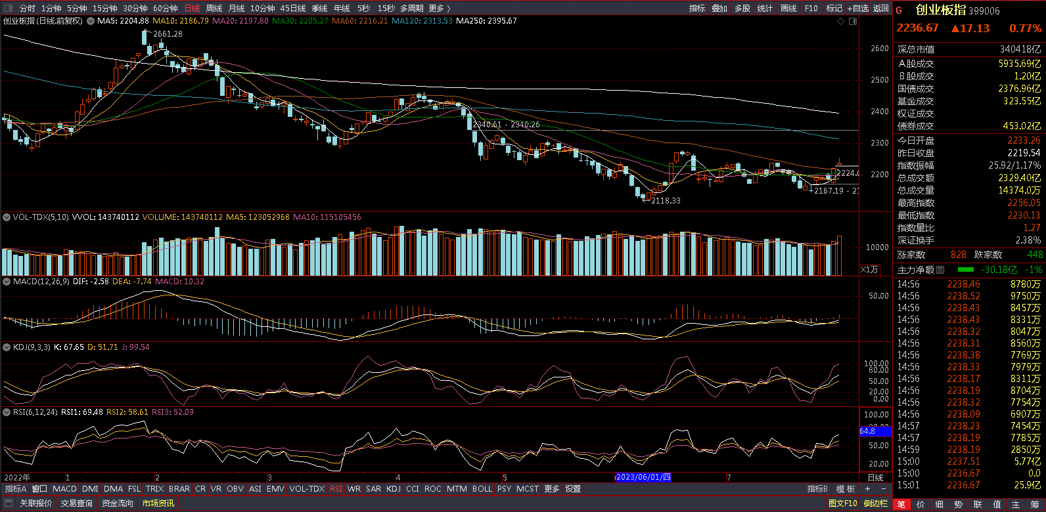Open the 多周期 multi-period view
The width and height of the screenshot is (1046, 512).
(412, 9)
